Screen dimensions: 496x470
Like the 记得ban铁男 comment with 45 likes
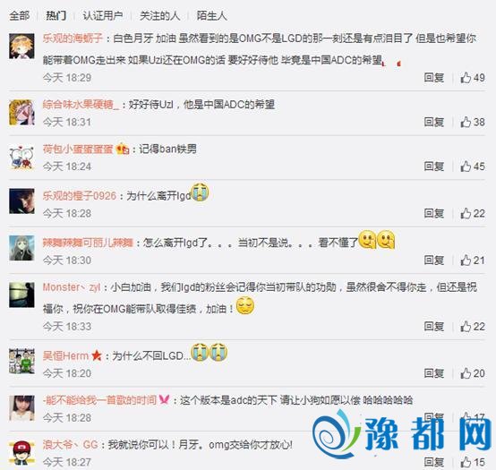click(473, 166)
